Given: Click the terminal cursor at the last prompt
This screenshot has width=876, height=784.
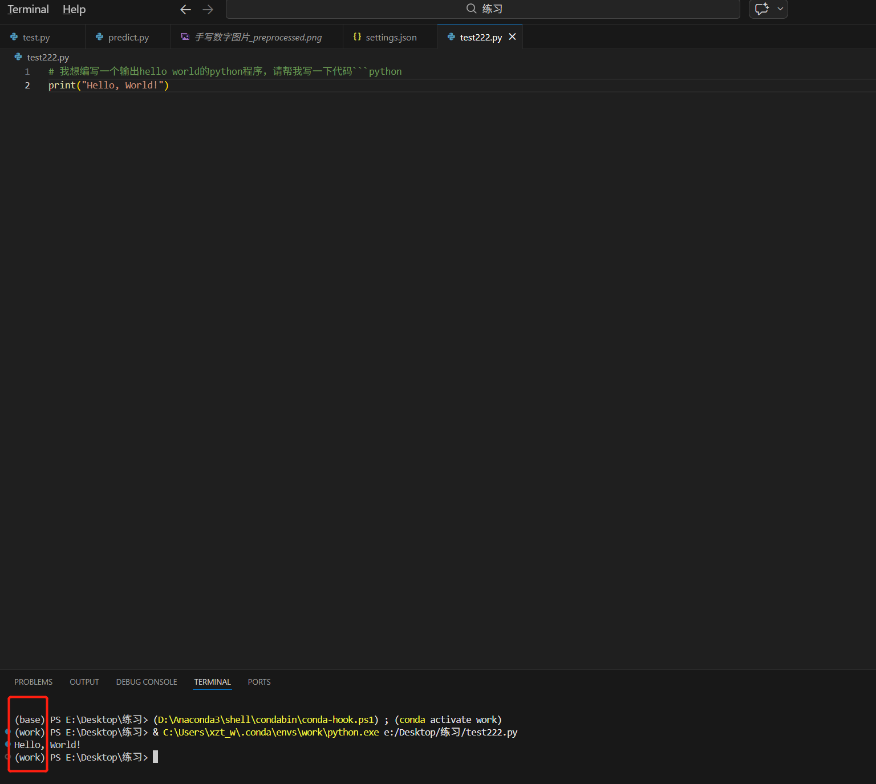Looking at the screenshot, I should (x=155, y=757).
